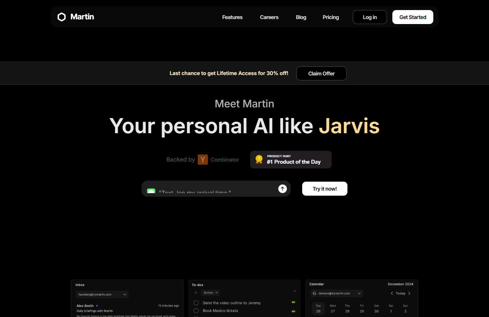This screenshot has width=489, height=317.
Task: Click the Y Combinator logo
Action: pyautogui.click(x=203, y=159)
